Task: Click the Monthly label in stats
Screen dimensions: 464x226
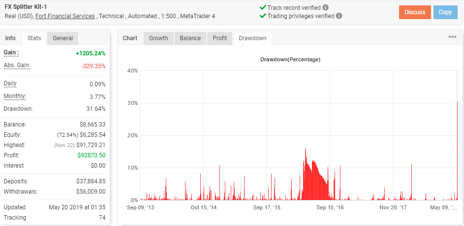Action: 15,97
